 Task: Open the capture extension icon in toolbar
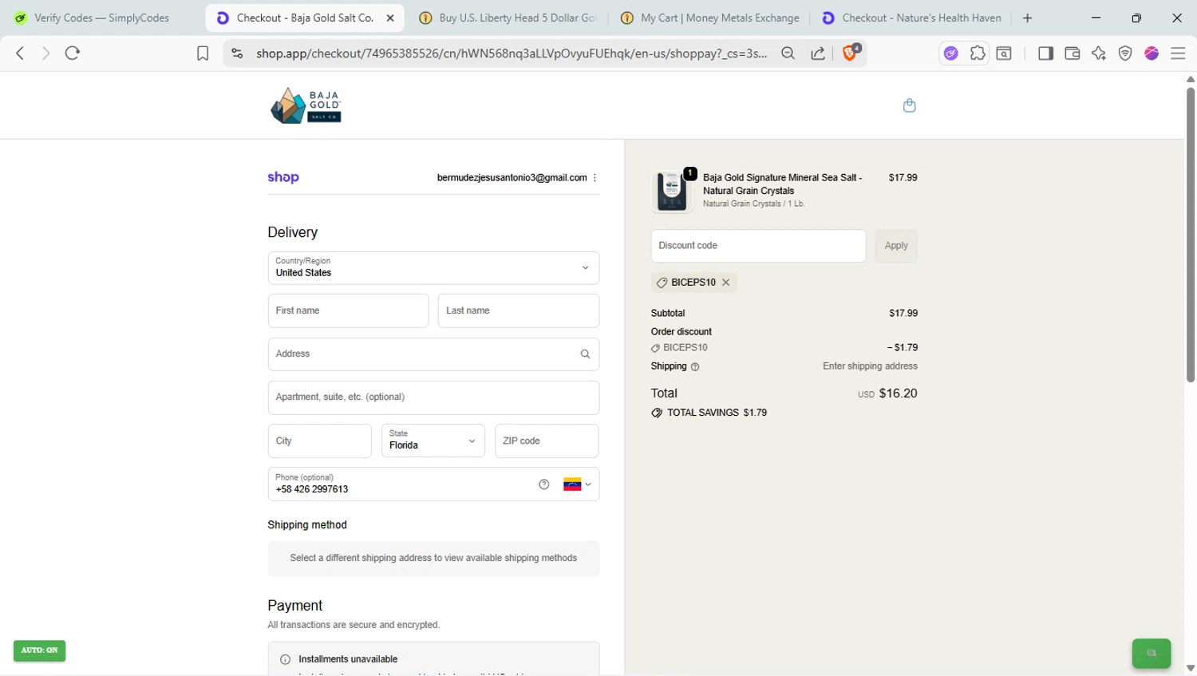tap(1004, 53)
